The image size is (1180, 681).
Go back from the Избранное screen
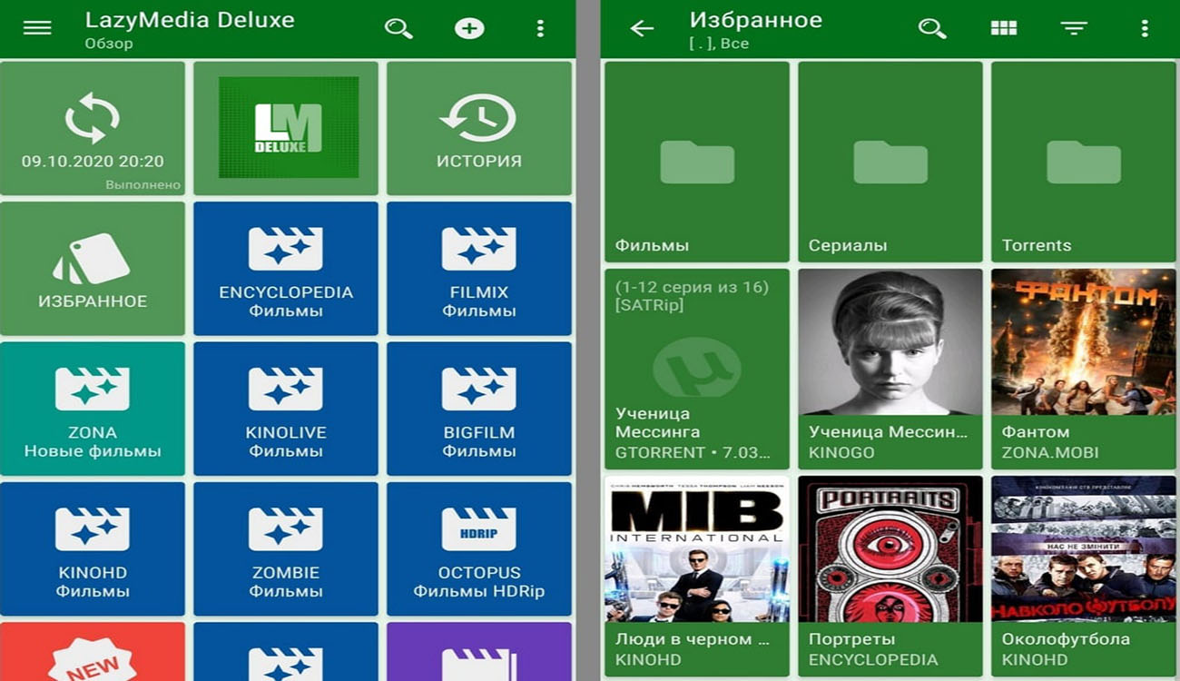pyautogui.click(x=642, y=28)
